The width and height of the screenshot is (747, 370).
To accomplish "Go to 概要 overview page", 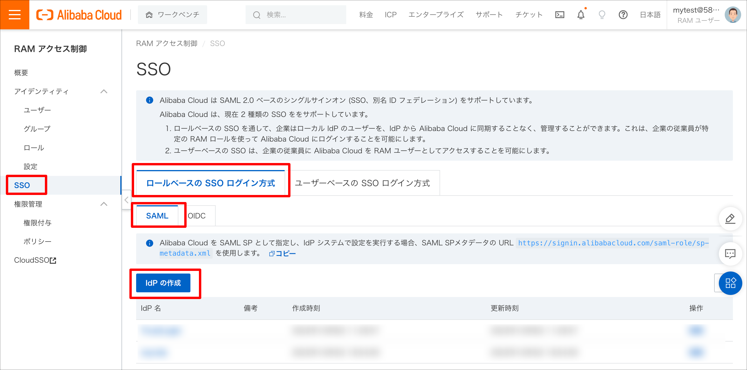I will tap(21, 73).
